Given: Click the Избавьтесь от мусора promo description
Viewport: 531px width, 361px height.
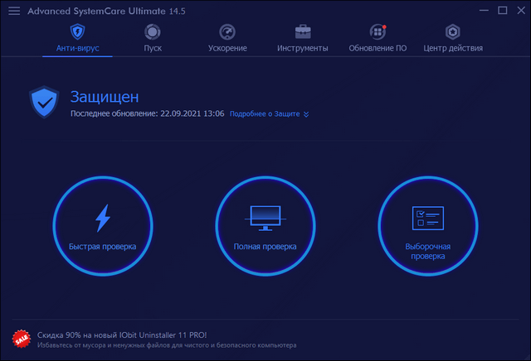Looking at the screenshot, I should click(x=167, y=345).
